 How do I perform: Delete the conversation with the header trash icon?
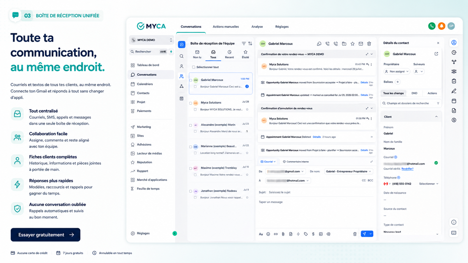pos(369,44)
